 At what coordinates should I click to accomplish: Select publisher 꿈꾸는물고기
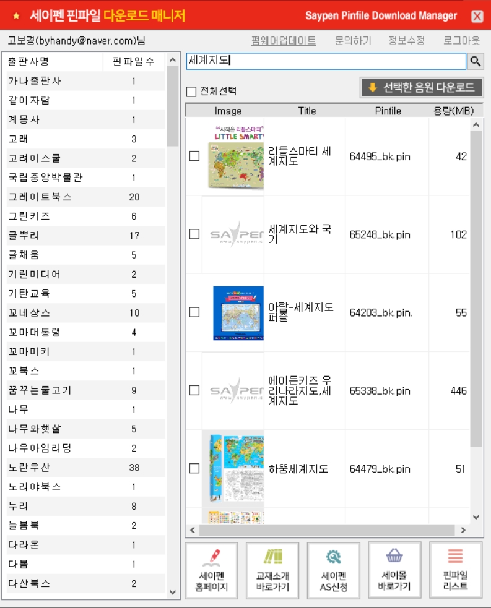[x=86, y=390]
